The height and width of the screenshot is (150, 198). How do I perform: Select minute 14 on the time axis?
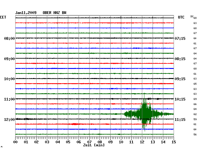pyautogui.click(x=163, y=142)
